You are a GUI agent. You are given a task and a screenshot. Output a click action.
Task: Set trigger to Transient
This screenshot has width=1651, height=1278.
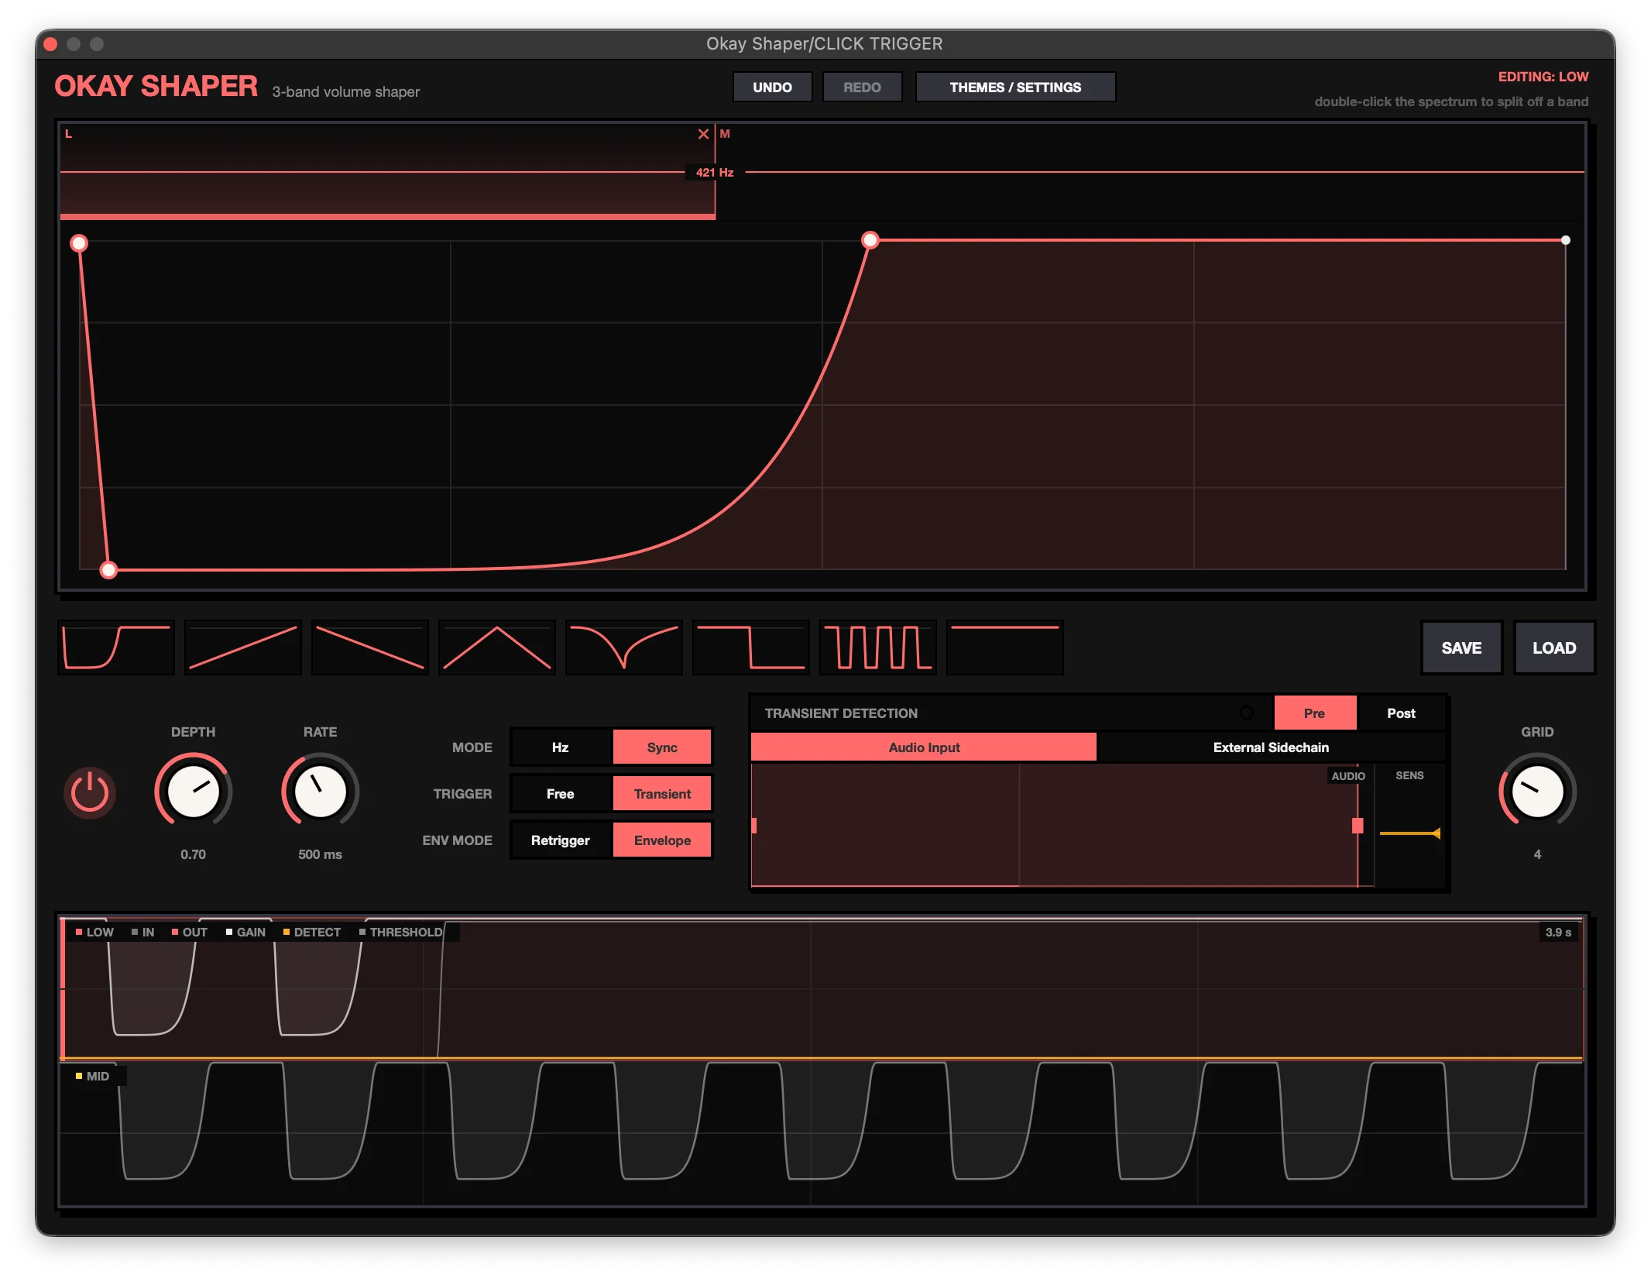(x=662, y=794)
